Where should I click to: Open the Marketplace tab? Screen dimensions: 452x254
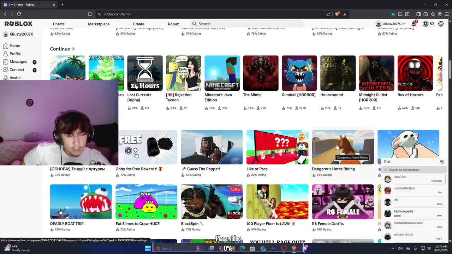[x=99, y=24]
